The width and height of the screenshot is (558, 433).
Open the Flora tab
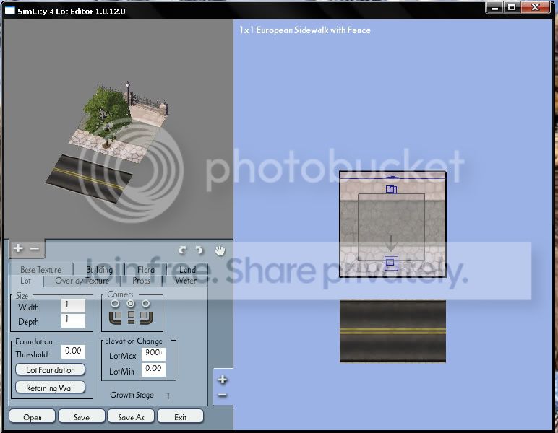pyautogui.click(x=146, y=270)
